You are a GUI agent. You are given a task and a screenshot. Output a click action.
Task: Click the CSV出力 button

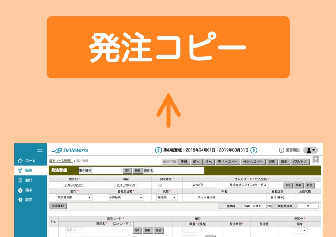(x=300, y=162)
